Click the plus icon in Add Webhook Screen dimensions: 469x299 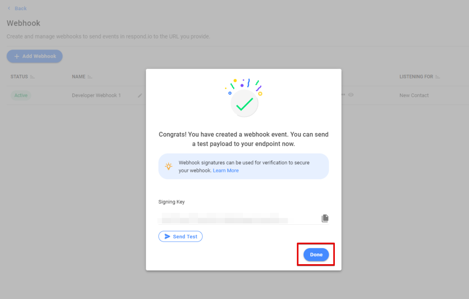click(17, 56)
